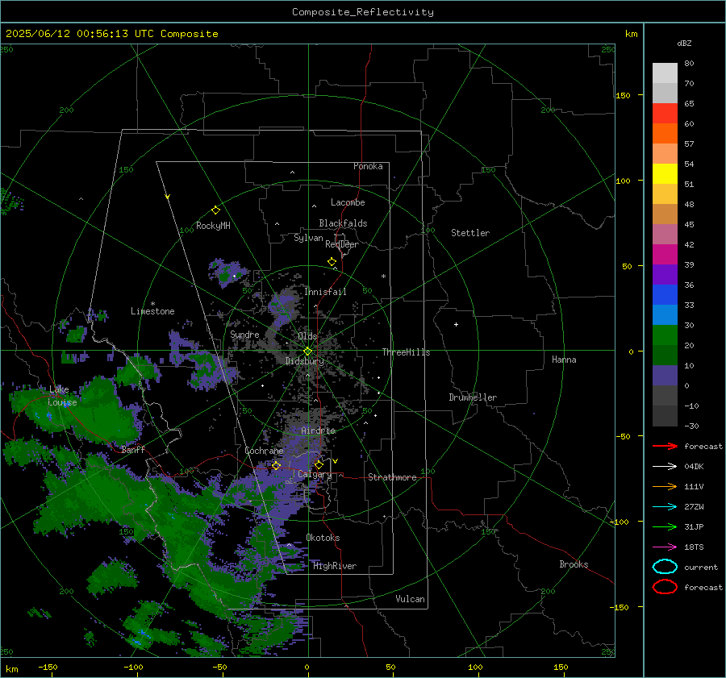This screenshot has height=678, width=726.
Task: Click the red forecast ellipse icon
Action: coord(665,587)
